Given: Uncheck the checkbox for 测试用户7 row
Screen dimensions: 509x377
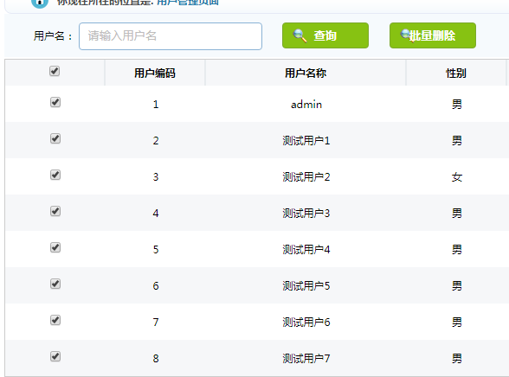Looking at the screenshot, I should pyautogui.click(x=55, y=356).
